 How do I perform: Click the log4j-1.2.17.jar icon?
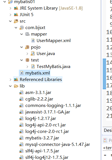point(21,119)
